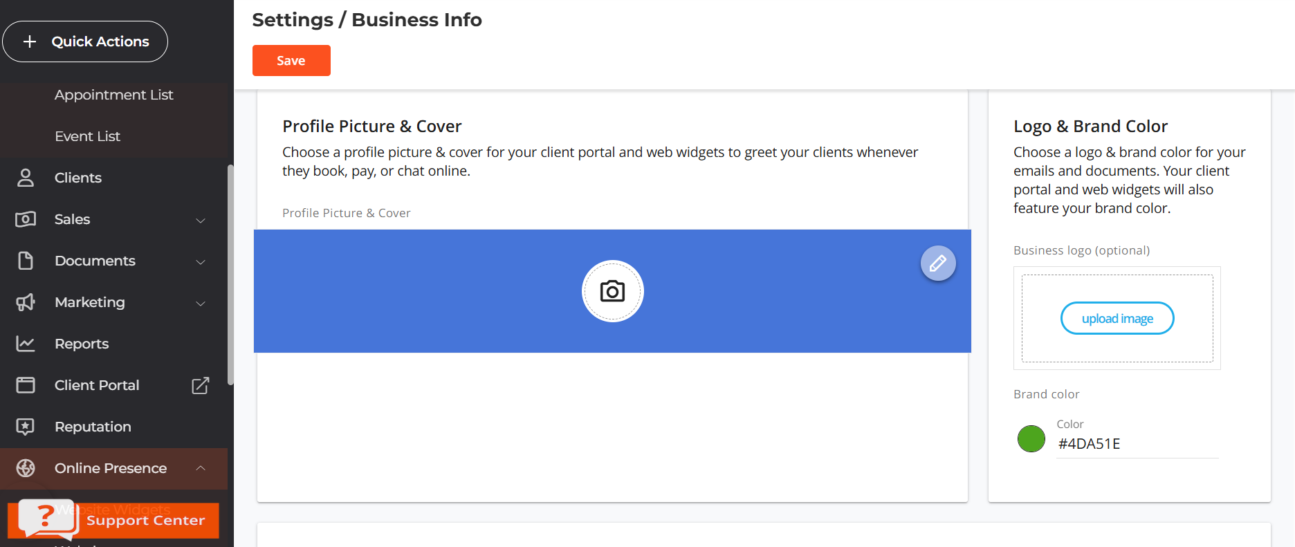
Task: Open the Quick Actions menu
Action: point(85,41)
